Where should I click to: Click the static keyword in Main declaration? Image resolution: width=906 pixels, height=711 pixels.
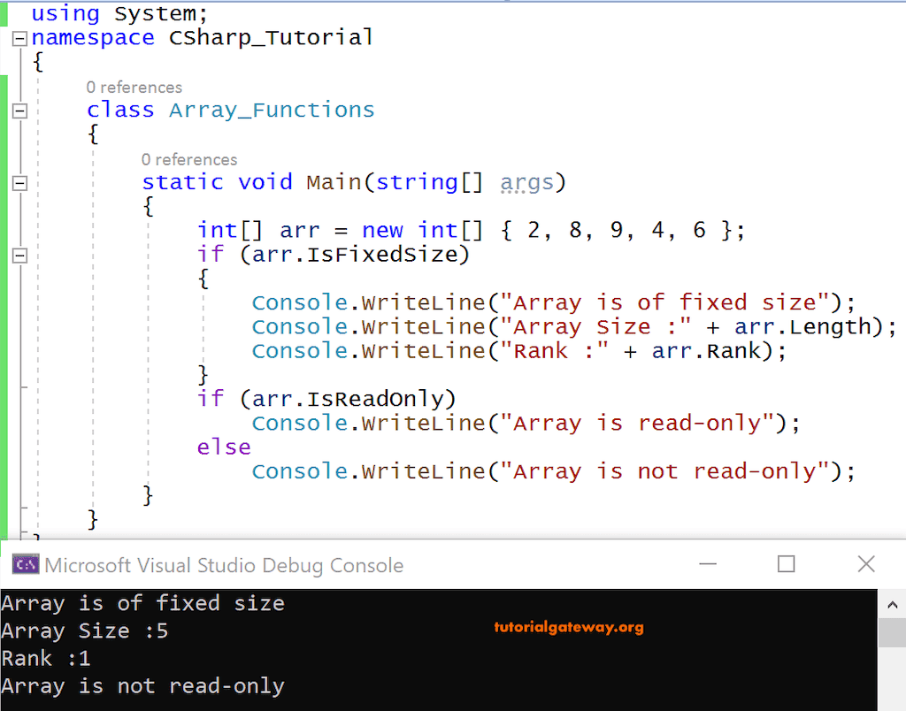(182, 181)
